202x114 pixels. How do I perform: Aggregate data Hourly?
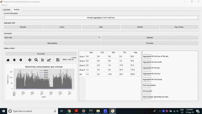pyautogui.click(x=62, y=27)
